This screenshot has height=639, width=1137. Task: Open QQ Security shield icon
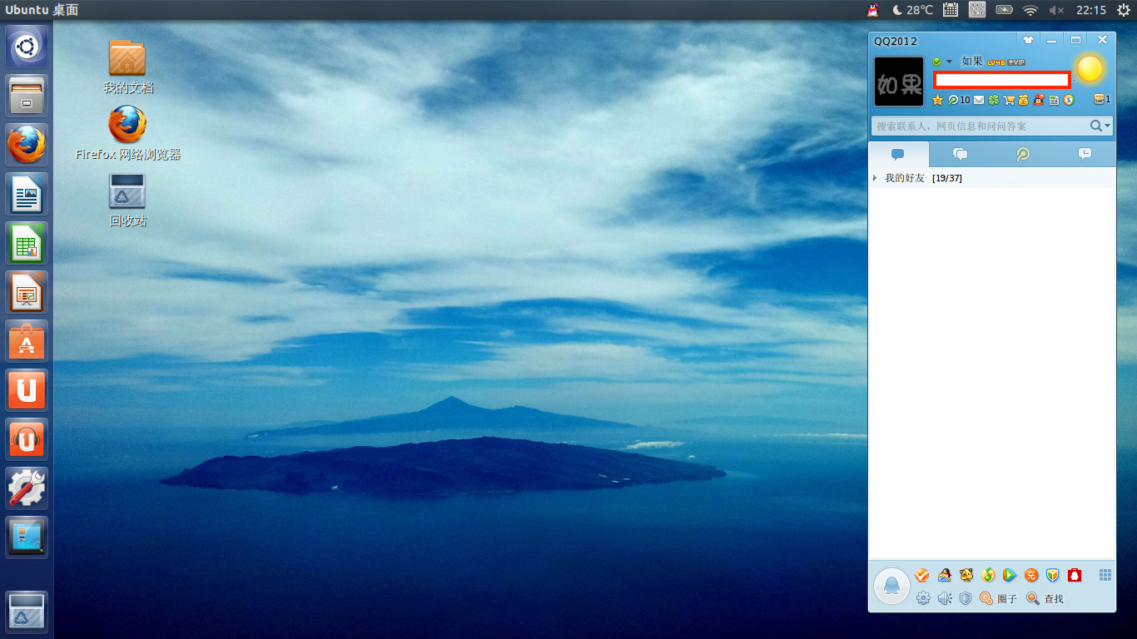[x=966, y=598]
